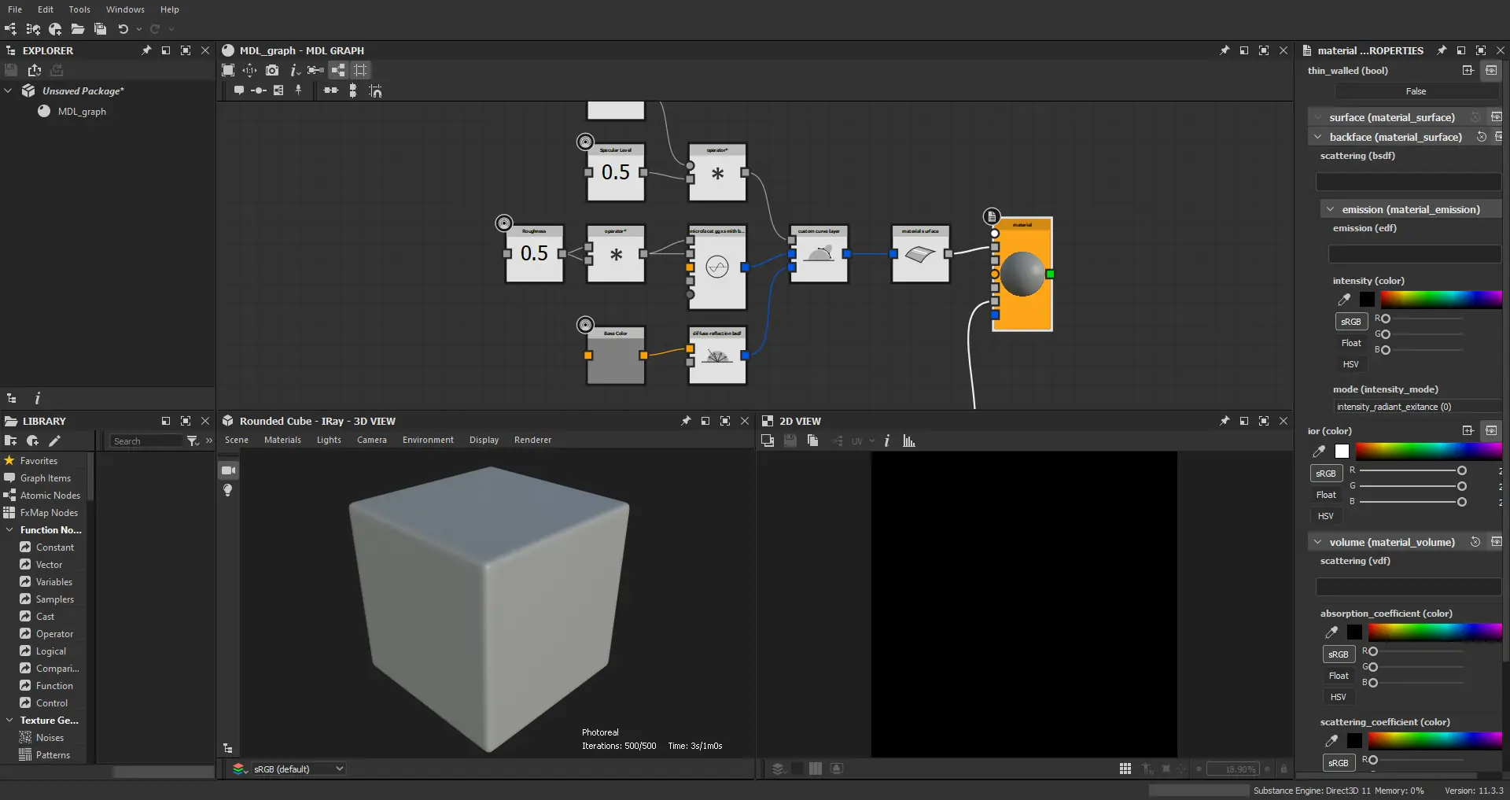Select Atomic Nodes in the library
Screen dimensions: 1510x800
coord(50,496)
